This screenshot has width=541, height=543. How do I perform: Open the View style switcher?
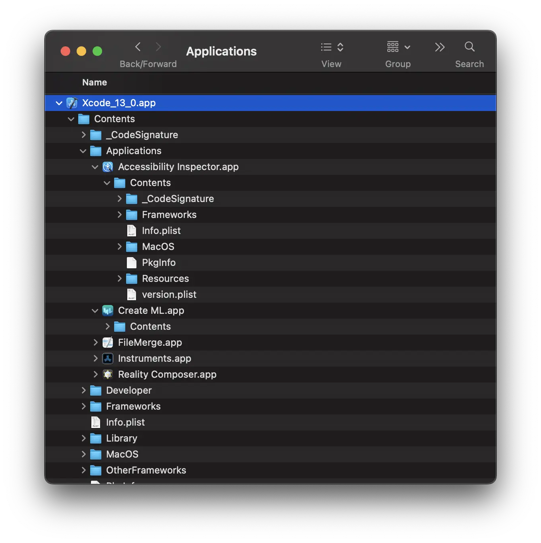[332, 47]
